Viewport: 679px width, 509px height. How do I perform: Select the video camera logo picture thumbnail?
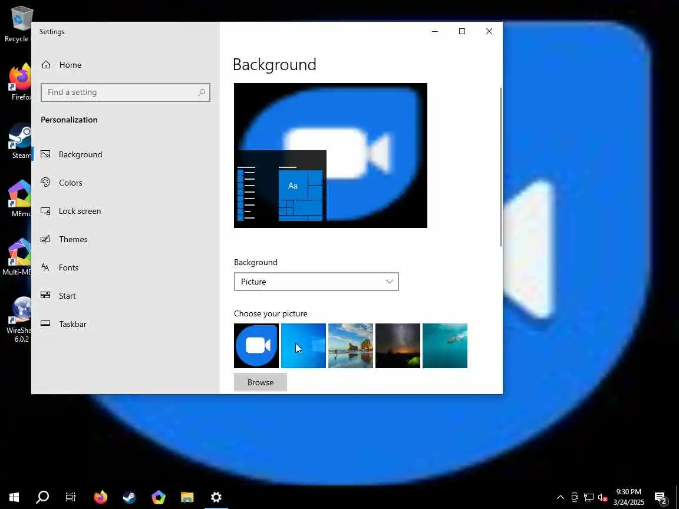point(256,346)
